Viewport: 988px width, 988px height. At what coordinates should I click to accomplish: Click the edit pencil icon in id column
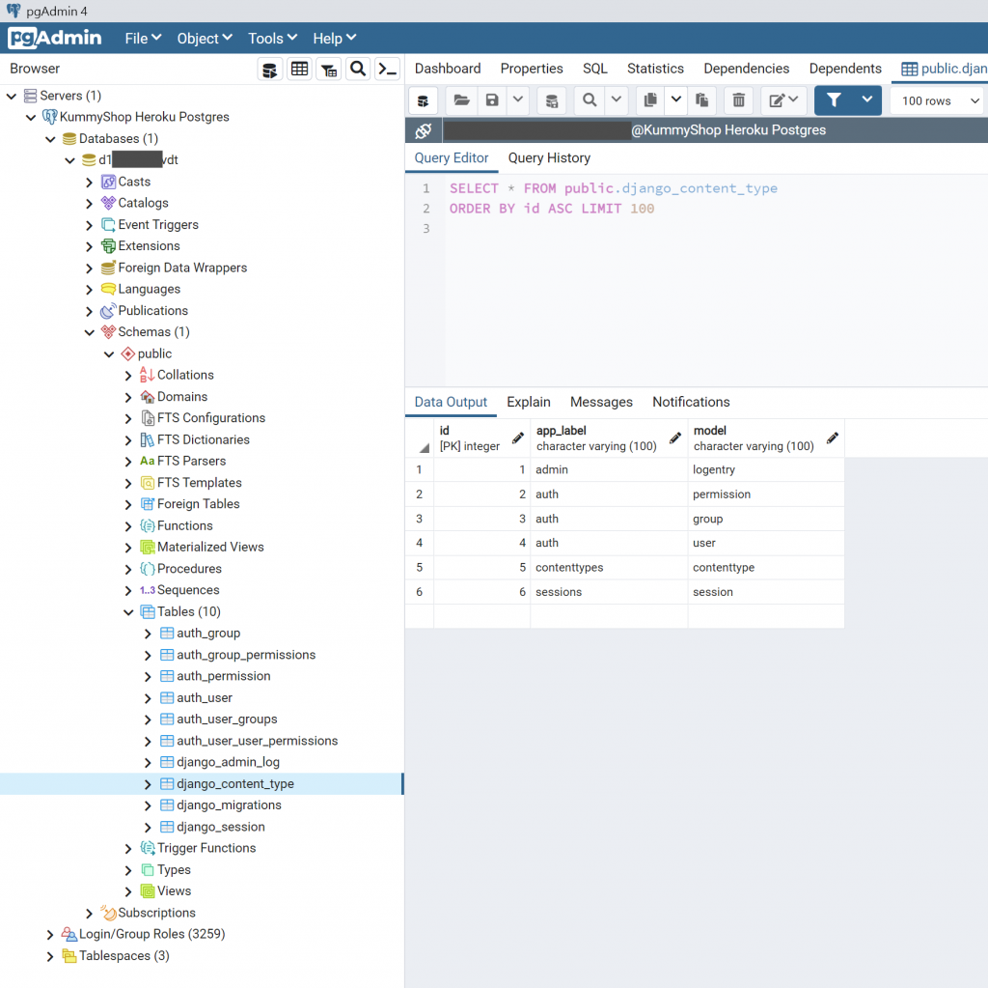click(x=518, y=438)
